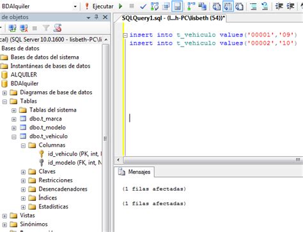Open the query options icon

(166, 6)
